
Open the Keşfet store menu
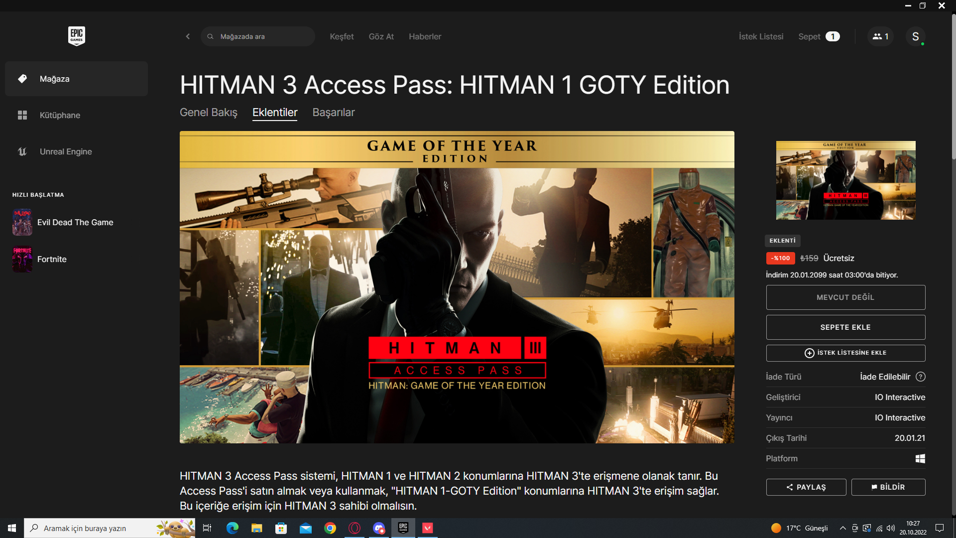pos(342,36)
